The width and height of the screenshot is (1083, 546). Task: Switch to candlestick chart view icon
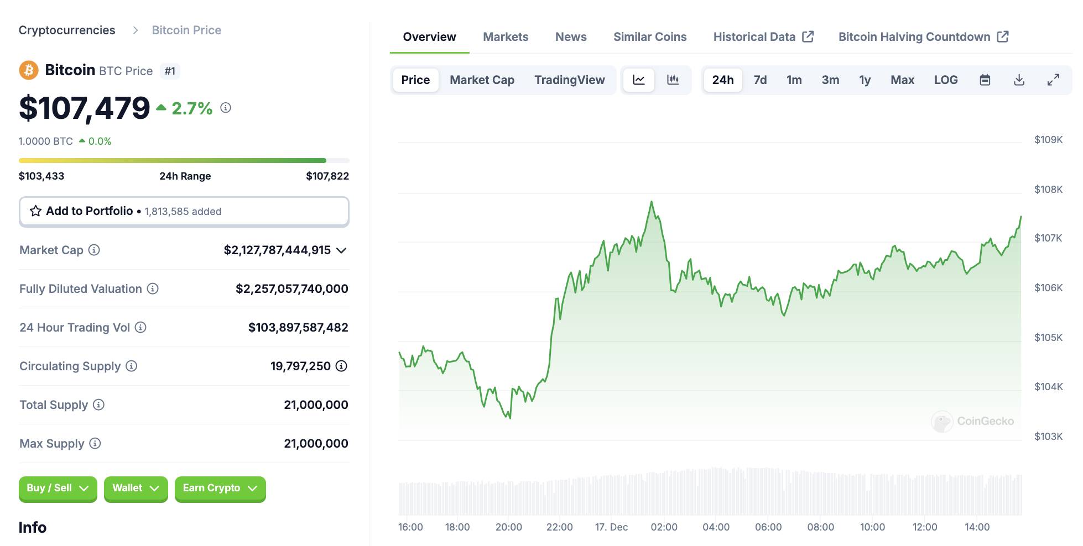(x=673, y=80)
